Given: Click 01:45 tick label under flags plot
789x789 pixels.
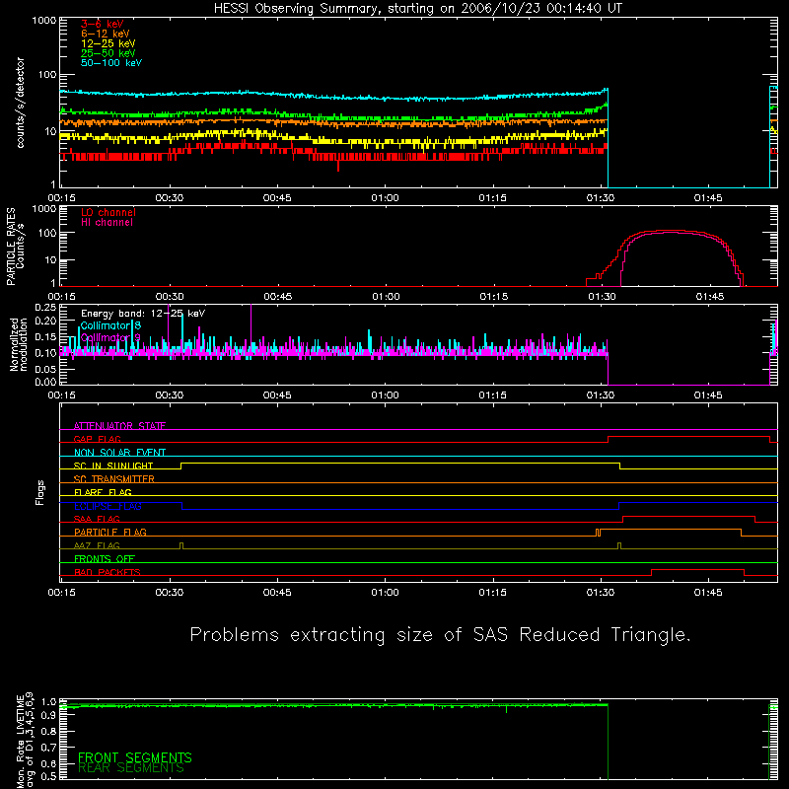Looking at the screenshot, I should click(x=708, y=593).
